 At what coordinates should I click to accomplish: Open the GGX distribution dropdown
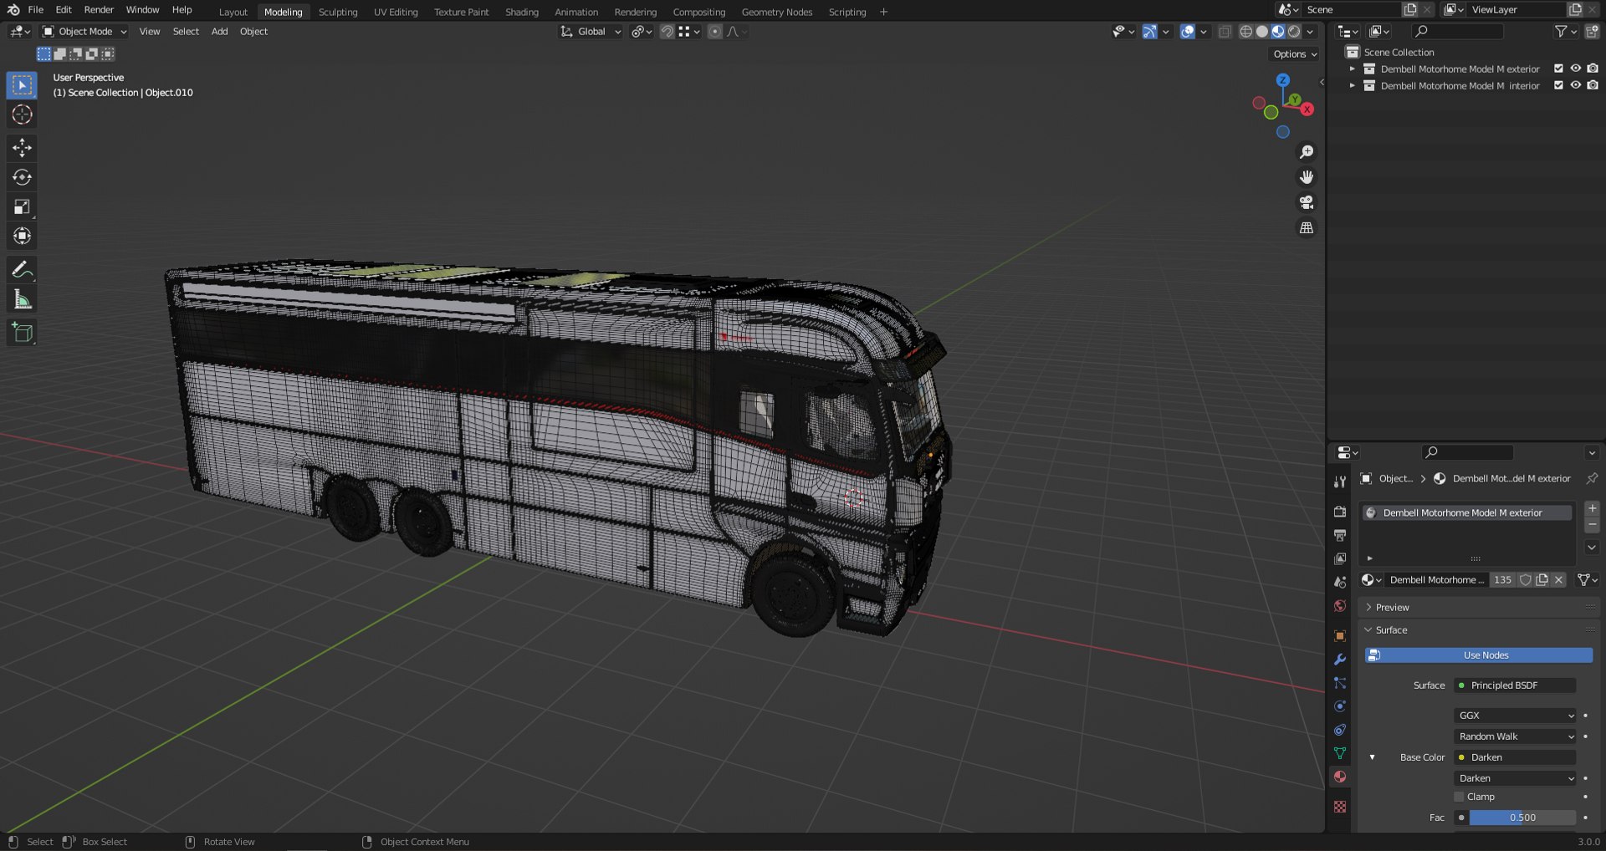point(1516,716)
